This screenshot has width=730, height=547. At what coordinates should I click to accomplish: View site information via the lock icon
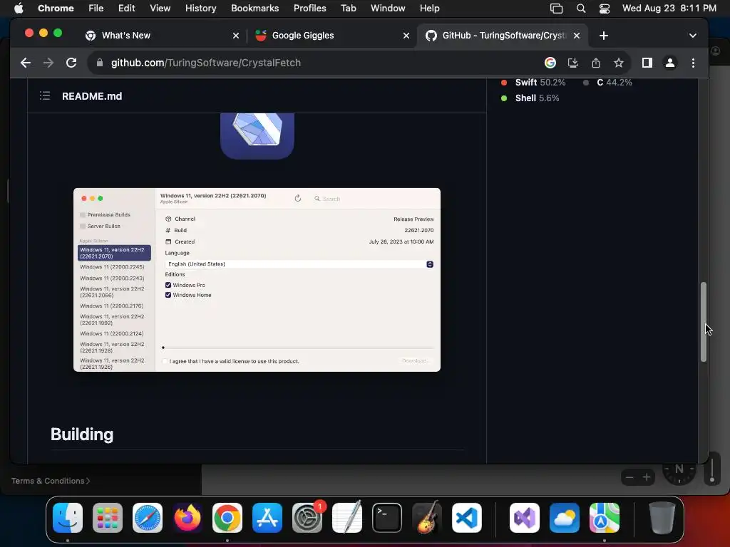[100, 63]
